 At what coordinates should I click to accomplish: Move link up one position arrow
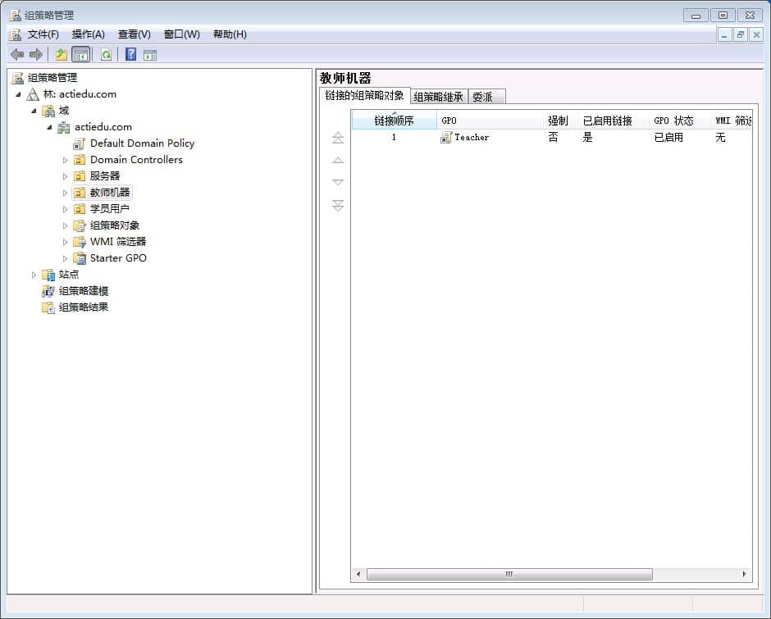point(338,160)
